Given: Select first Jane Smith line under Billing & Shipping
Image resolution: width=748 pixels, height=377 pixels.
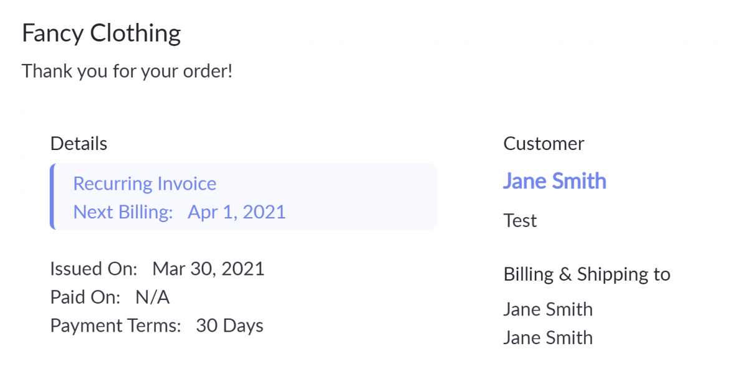Looking at the screenshot, I should 548,309.
